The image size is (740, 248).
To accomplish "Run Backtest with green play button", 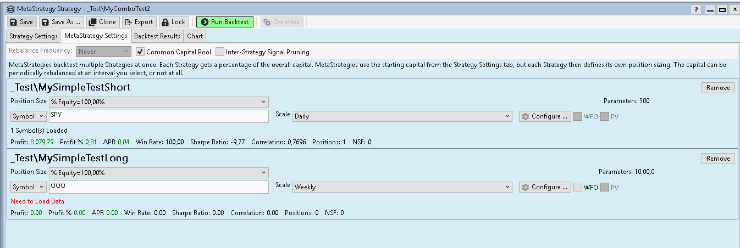I will coord(224,22).
